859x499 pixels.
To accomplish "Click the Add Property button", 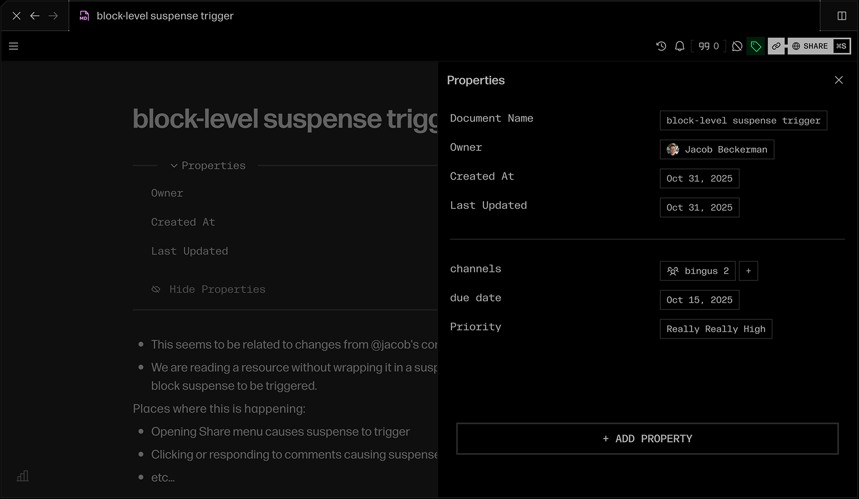I will coord(647,438).
